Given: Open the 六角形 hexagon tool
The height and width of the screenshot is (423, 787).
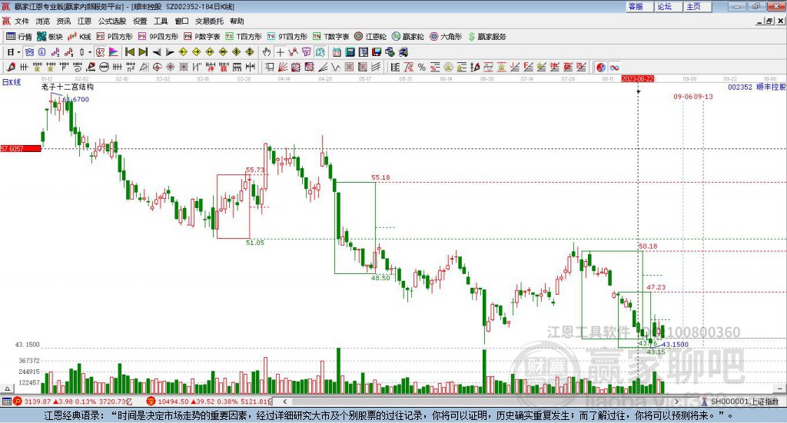Looking at the screenshot, I should point(446,37).
